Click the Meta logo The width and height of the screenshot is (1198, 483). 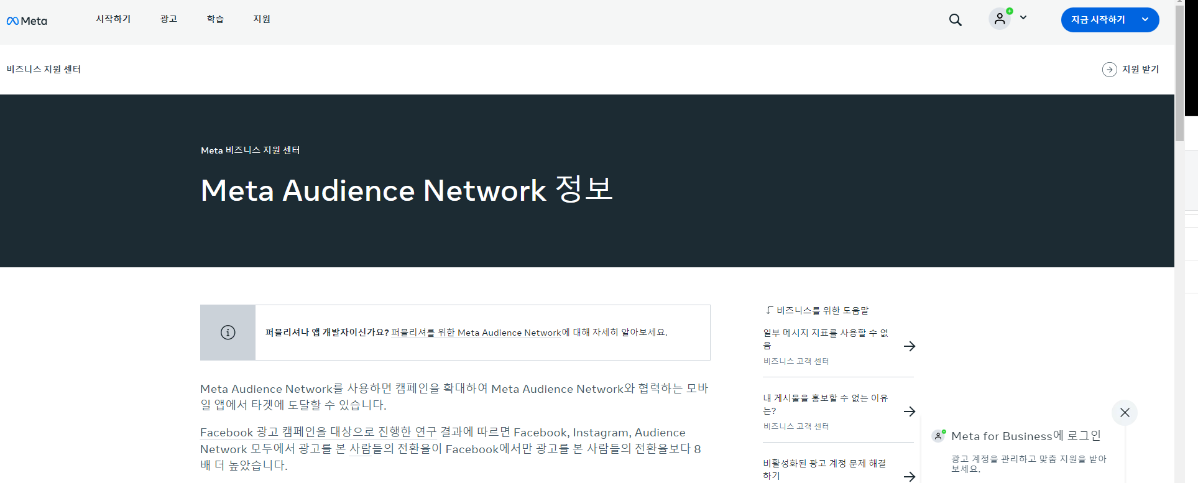point(27,21)
